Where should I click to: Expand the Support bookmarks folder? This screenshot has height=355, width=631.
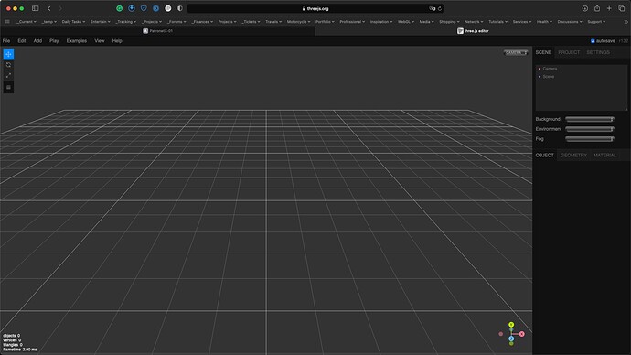[596, 22]
